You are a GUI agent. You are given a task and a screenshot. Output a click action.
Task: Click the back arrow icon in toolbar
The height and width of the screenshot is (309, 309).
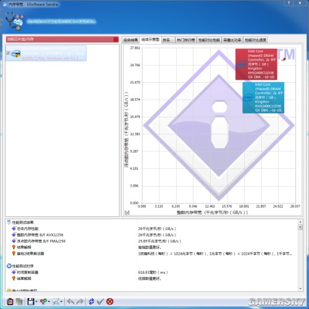[70, 302]
